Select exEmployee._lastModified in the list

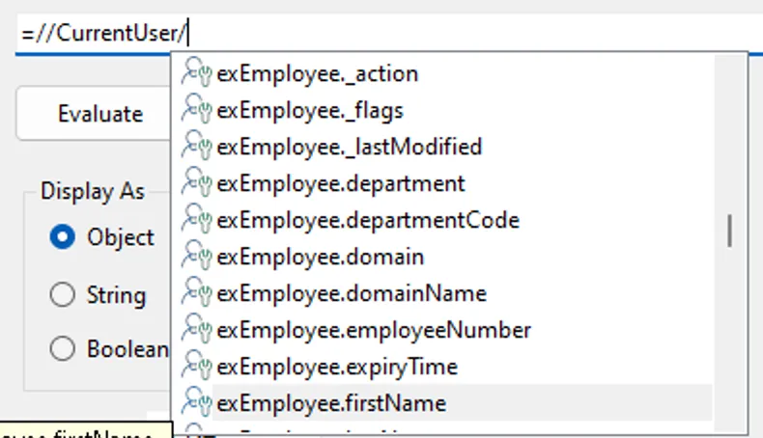[445, 147]
